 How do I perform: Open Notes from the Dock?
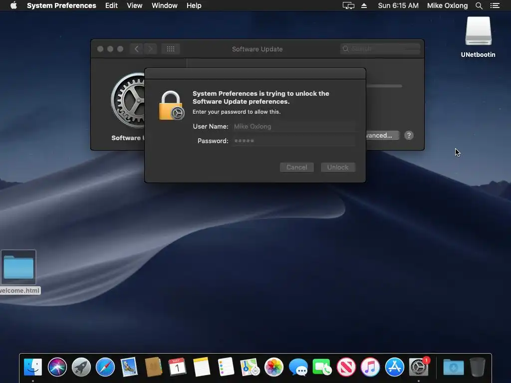(x=202, y=367)
